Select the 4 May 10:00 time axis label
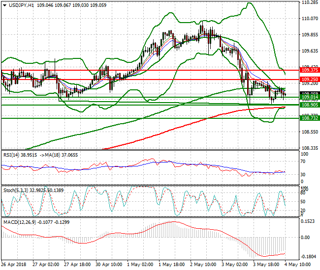 tap(298, 265)
